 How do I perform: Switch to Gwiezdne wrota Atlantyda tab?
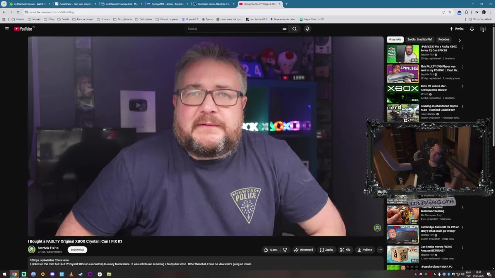coord(214,4)
